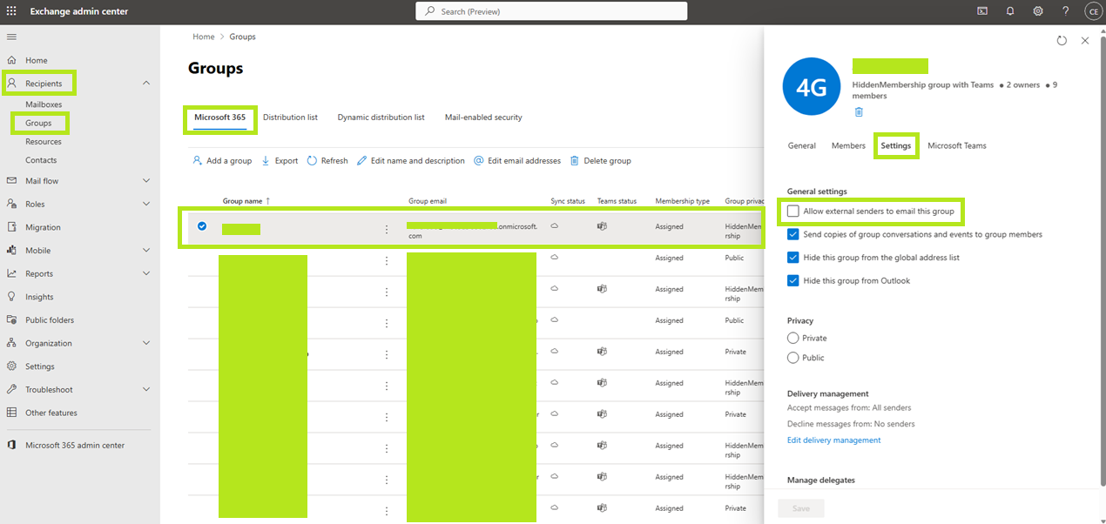Open the CE account avatar
1106x524 pixels.
1092,11
